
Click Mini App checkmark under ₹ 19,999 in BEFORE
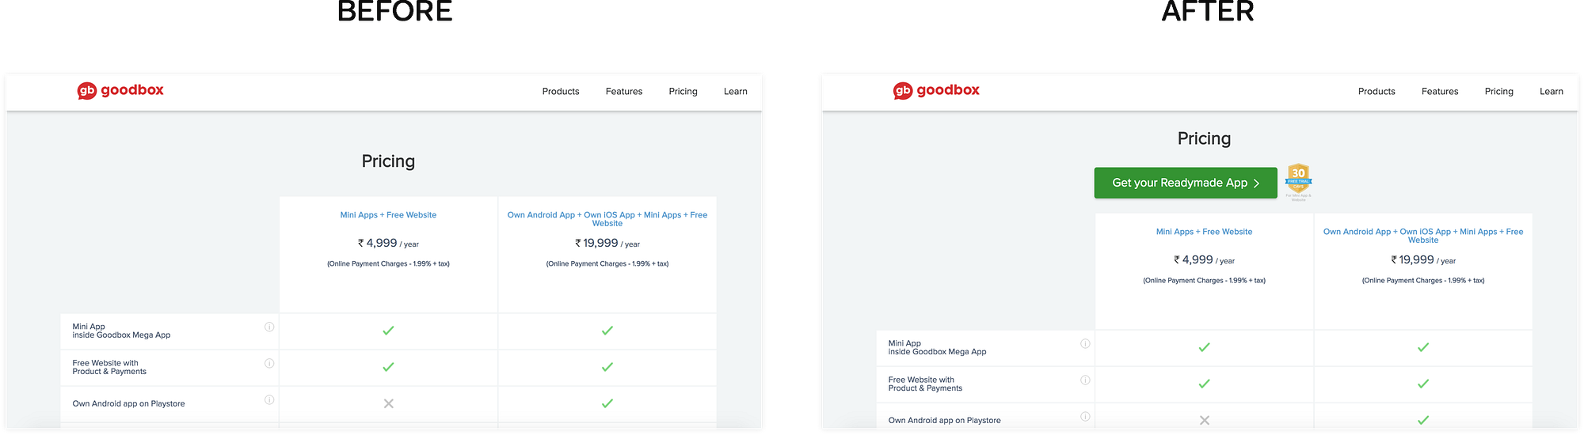pyautogui.click(x=607, y=331)
